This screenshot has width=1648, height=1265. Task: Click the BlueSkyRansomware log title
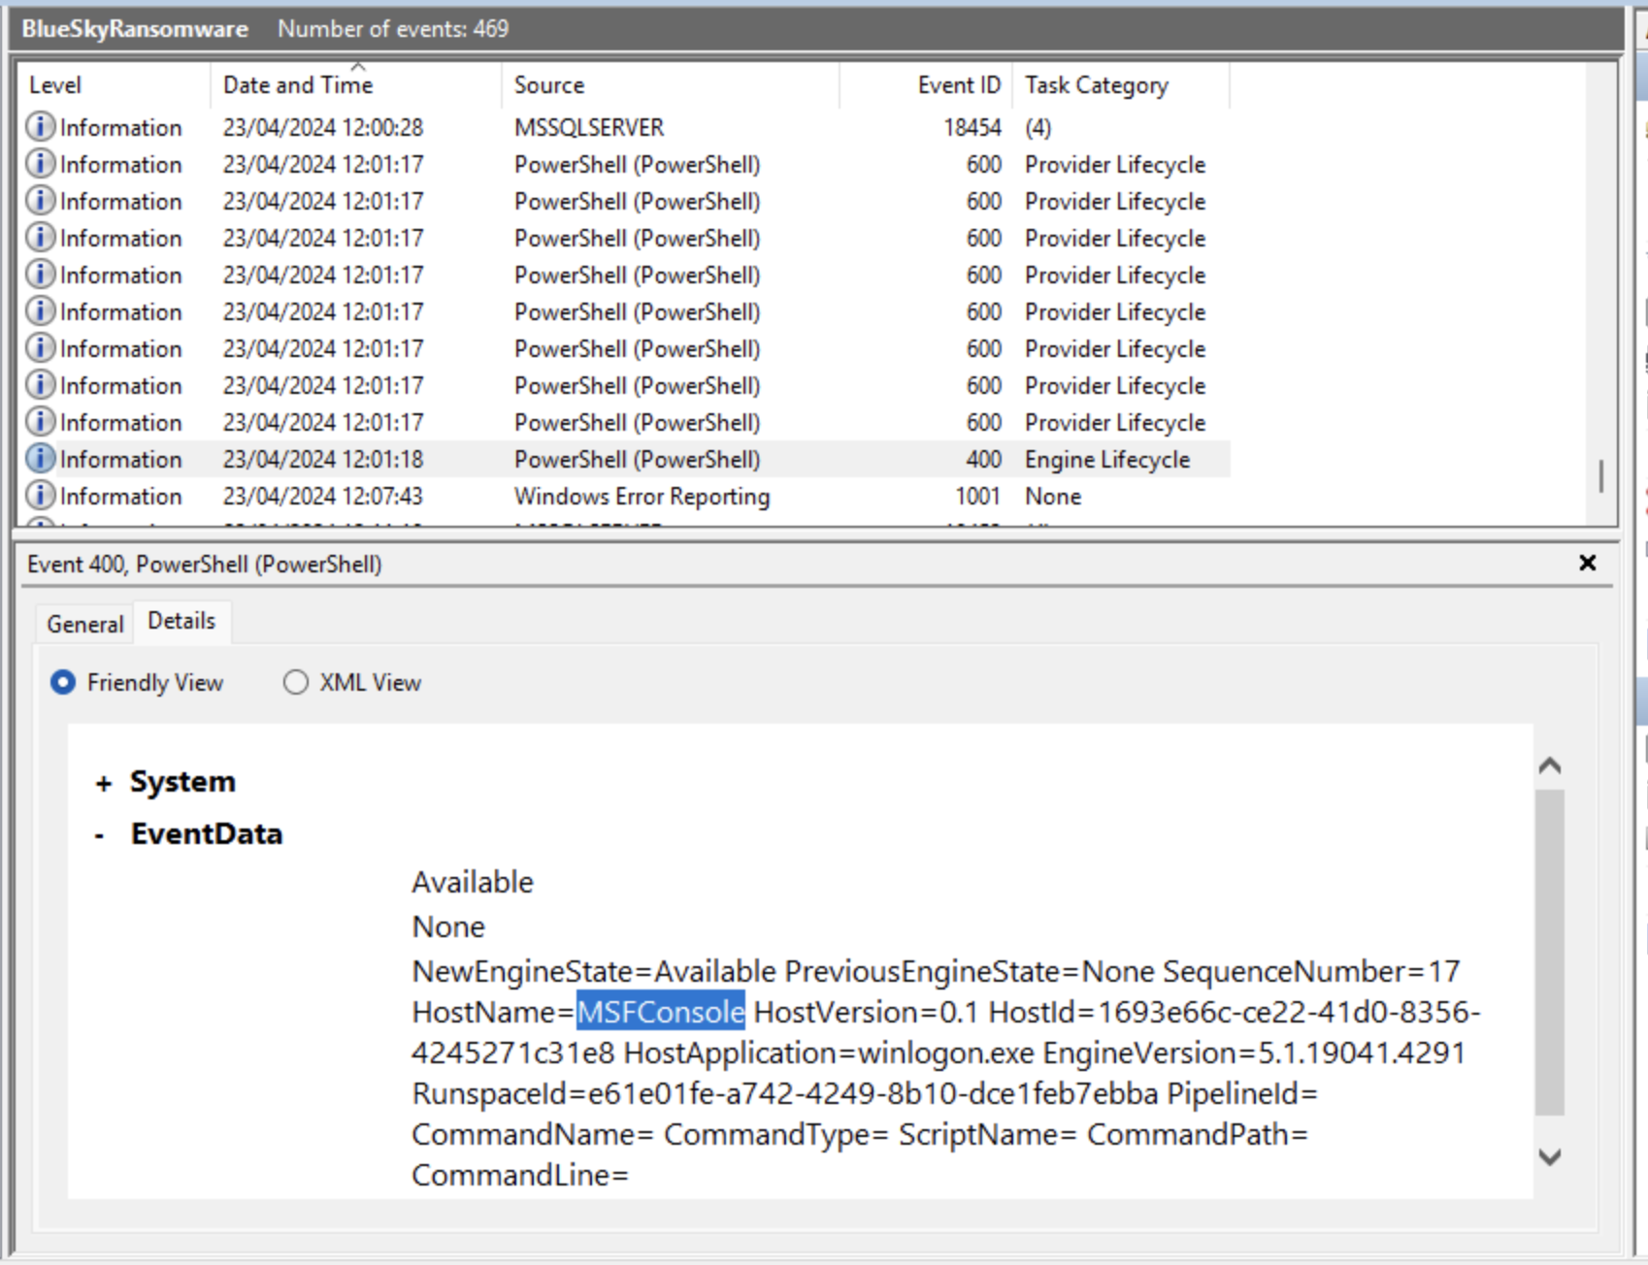click(x=135, y=29)
